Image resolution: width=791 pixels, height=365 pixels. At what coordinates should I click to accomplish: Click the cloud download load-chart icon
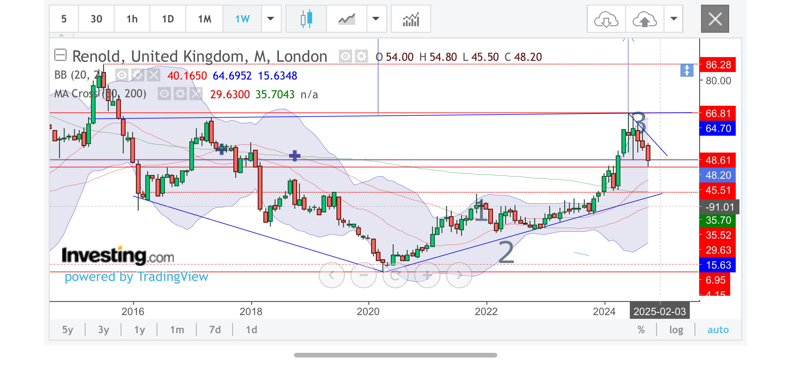pos(606,19)
